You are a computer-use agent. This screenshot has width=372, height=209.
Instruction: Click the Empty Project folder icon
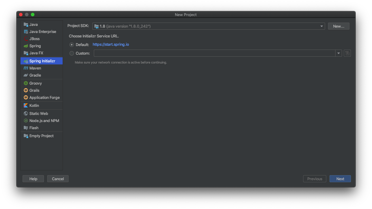pyautogui.click(x=26, y=136)
